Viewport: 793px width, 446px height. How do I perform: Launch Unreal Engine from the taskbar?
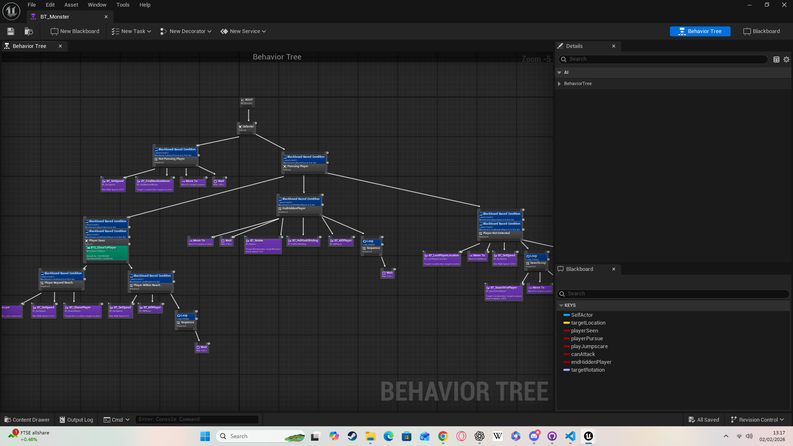click(588, 436)
